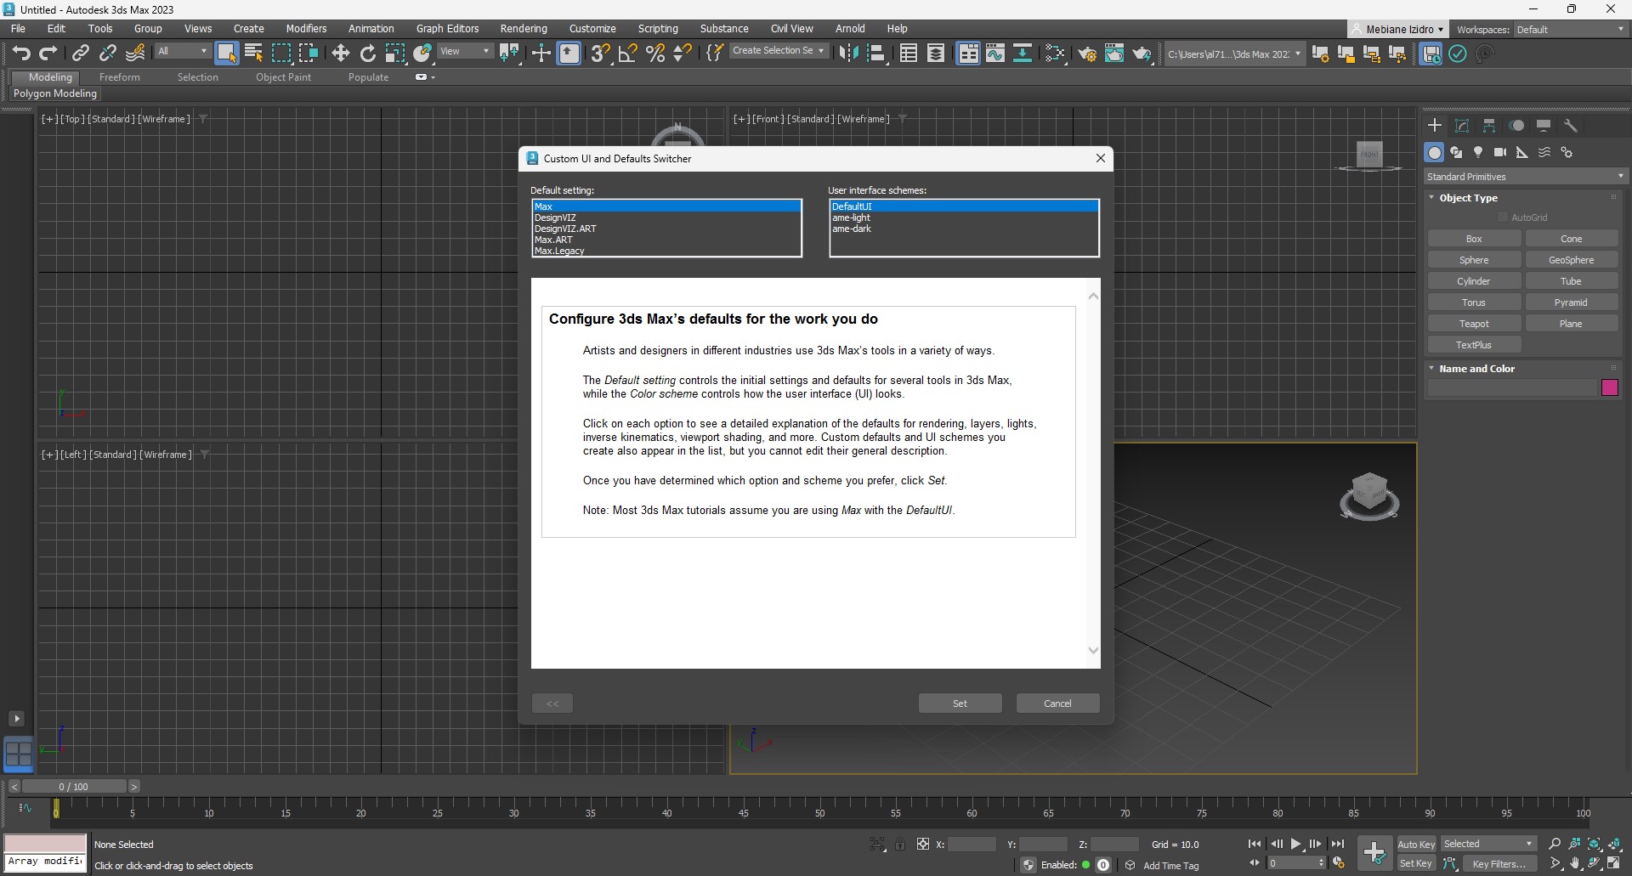
Task: Click the pink object color swatch
Action: coord(1609,388)
